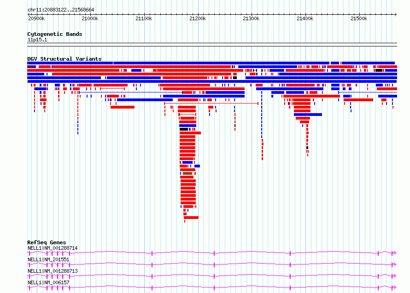Screen dimensions: 410x293
Task: Click the 21300k ruler label
Action: pos(251,18)
